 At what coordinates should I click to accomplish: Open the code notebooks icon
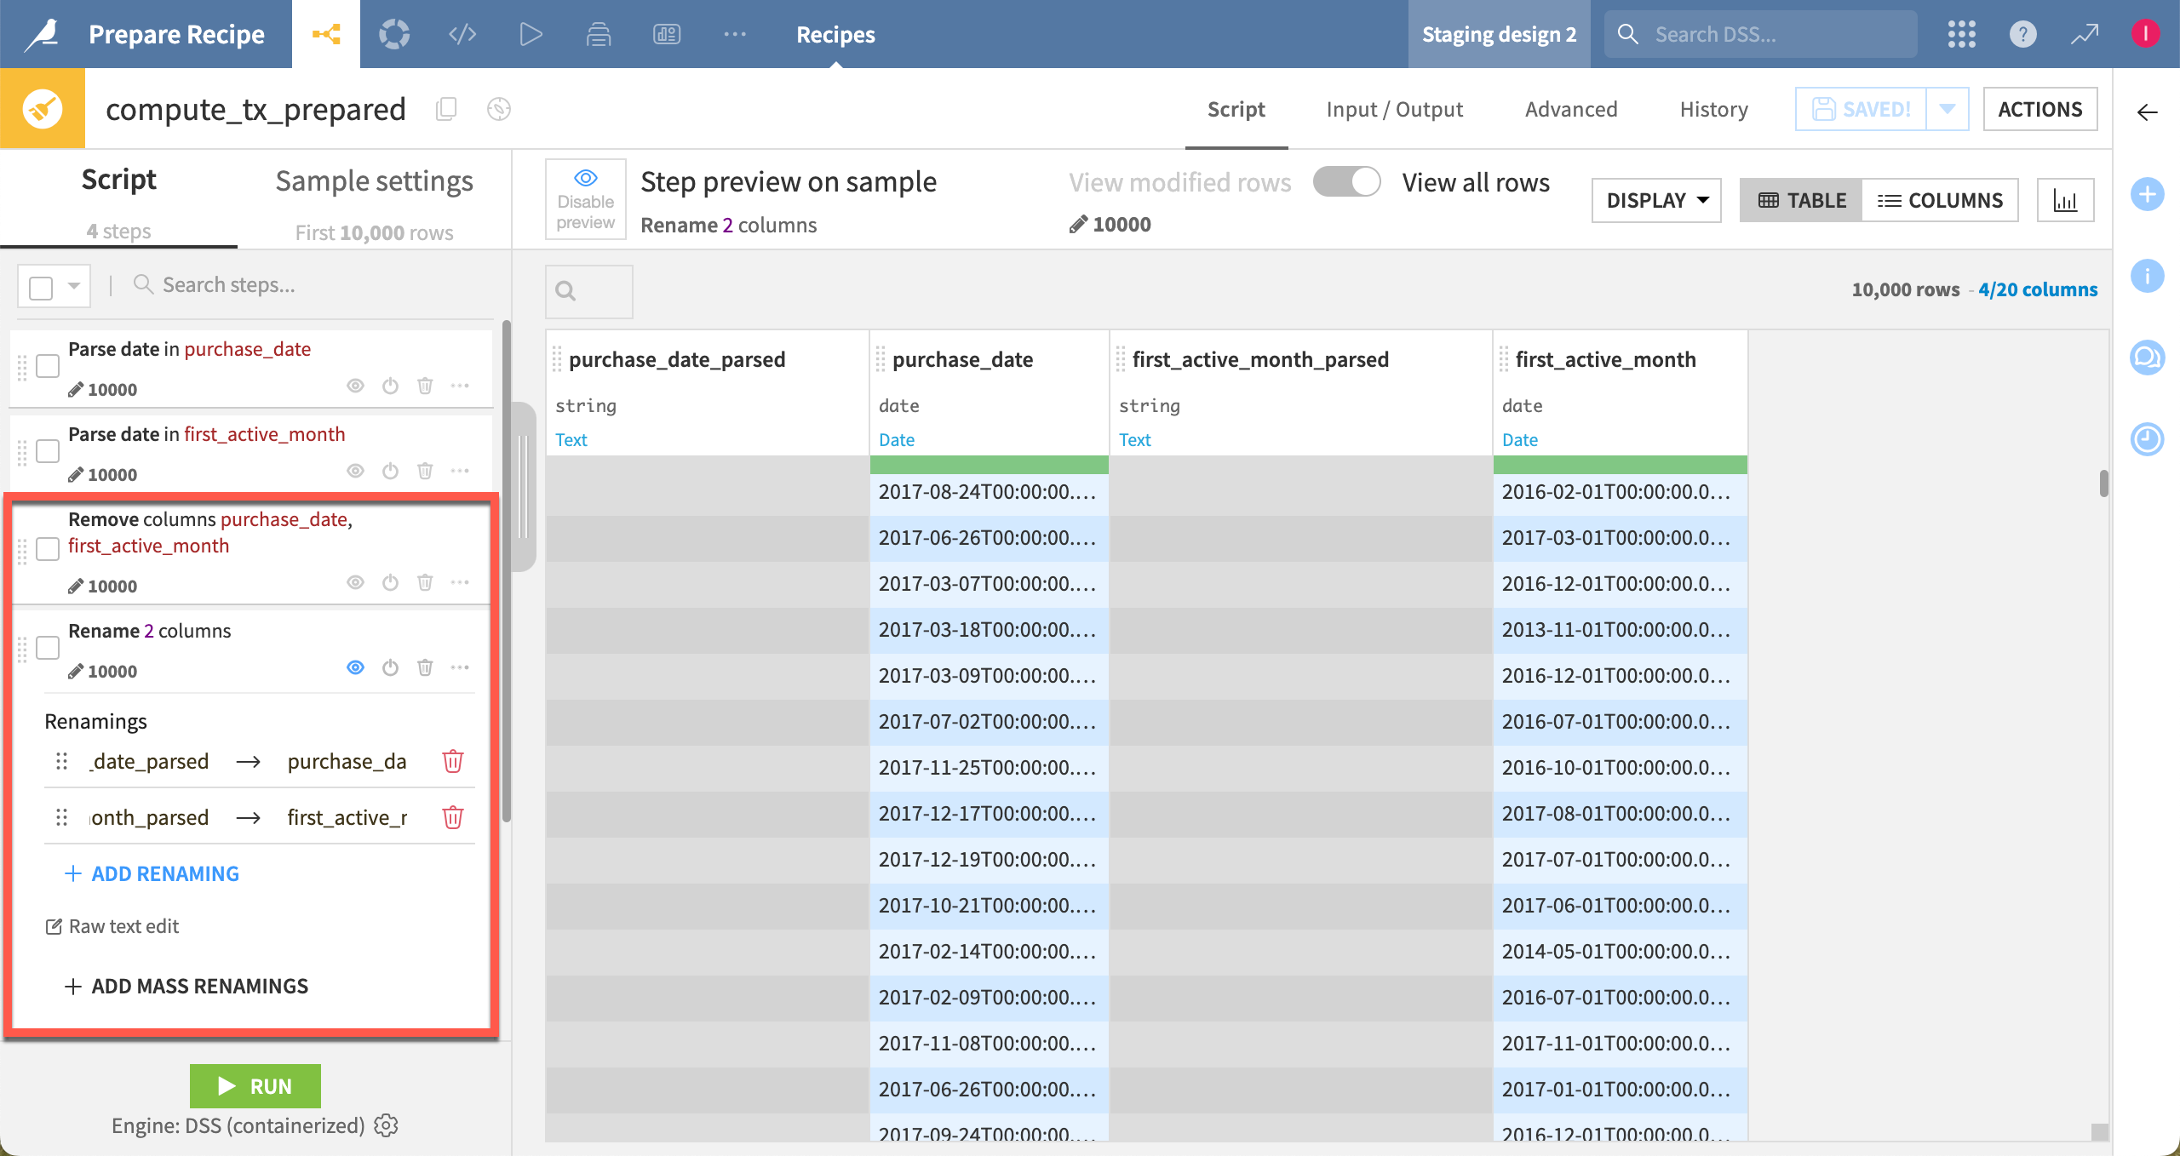[x=462, y=34]
